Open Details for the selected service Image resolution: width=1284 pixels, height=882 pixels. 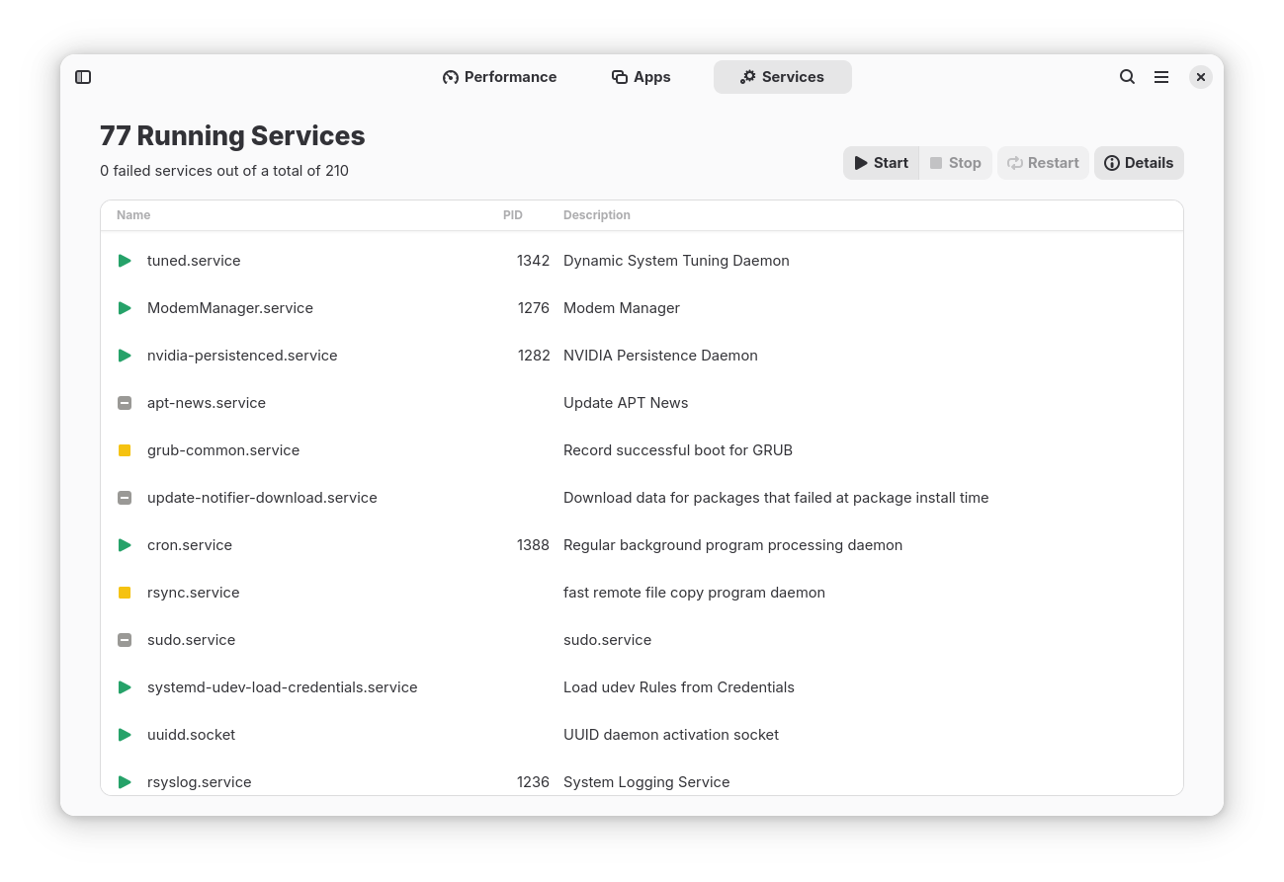click(x=1139, y=162)
